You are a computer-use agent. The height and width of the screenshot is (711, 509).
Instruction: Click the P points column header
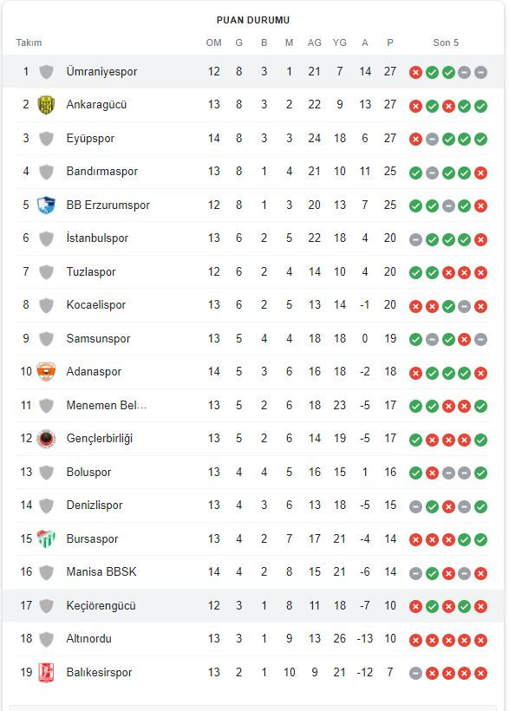(390, 42)
